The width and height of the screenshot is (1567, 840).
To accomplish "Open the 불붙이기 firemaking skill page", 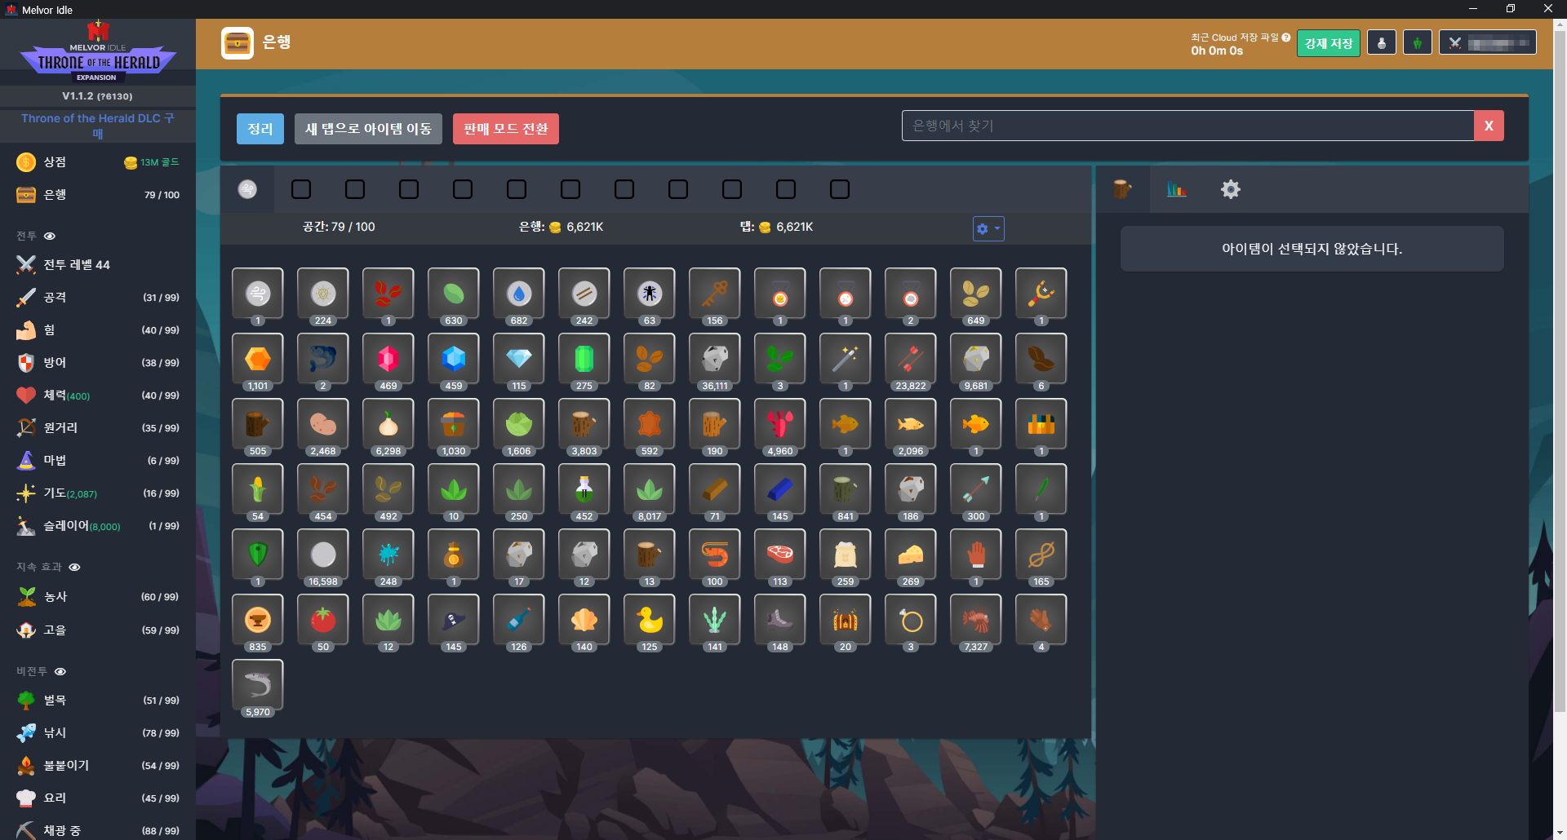I will [x=98, y=766].
